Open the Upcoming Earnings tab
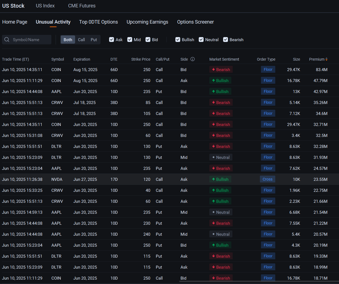339x284 pixels. 147,22
